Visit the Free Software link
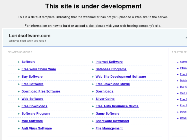The image size is (187, 140). click(32, 84)
